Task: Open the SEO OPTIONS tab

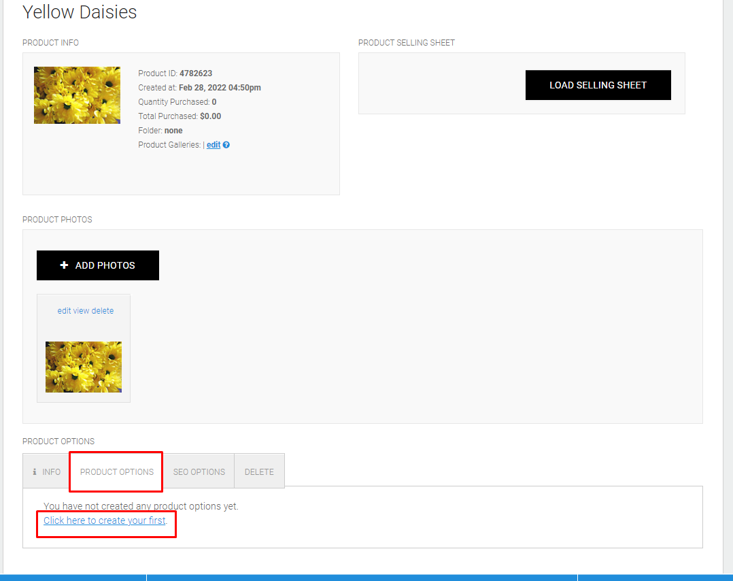Action: 199,471
